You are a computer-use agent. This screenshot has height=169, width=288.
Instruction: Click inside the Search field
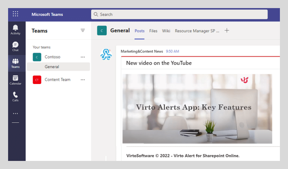[180, 14]
